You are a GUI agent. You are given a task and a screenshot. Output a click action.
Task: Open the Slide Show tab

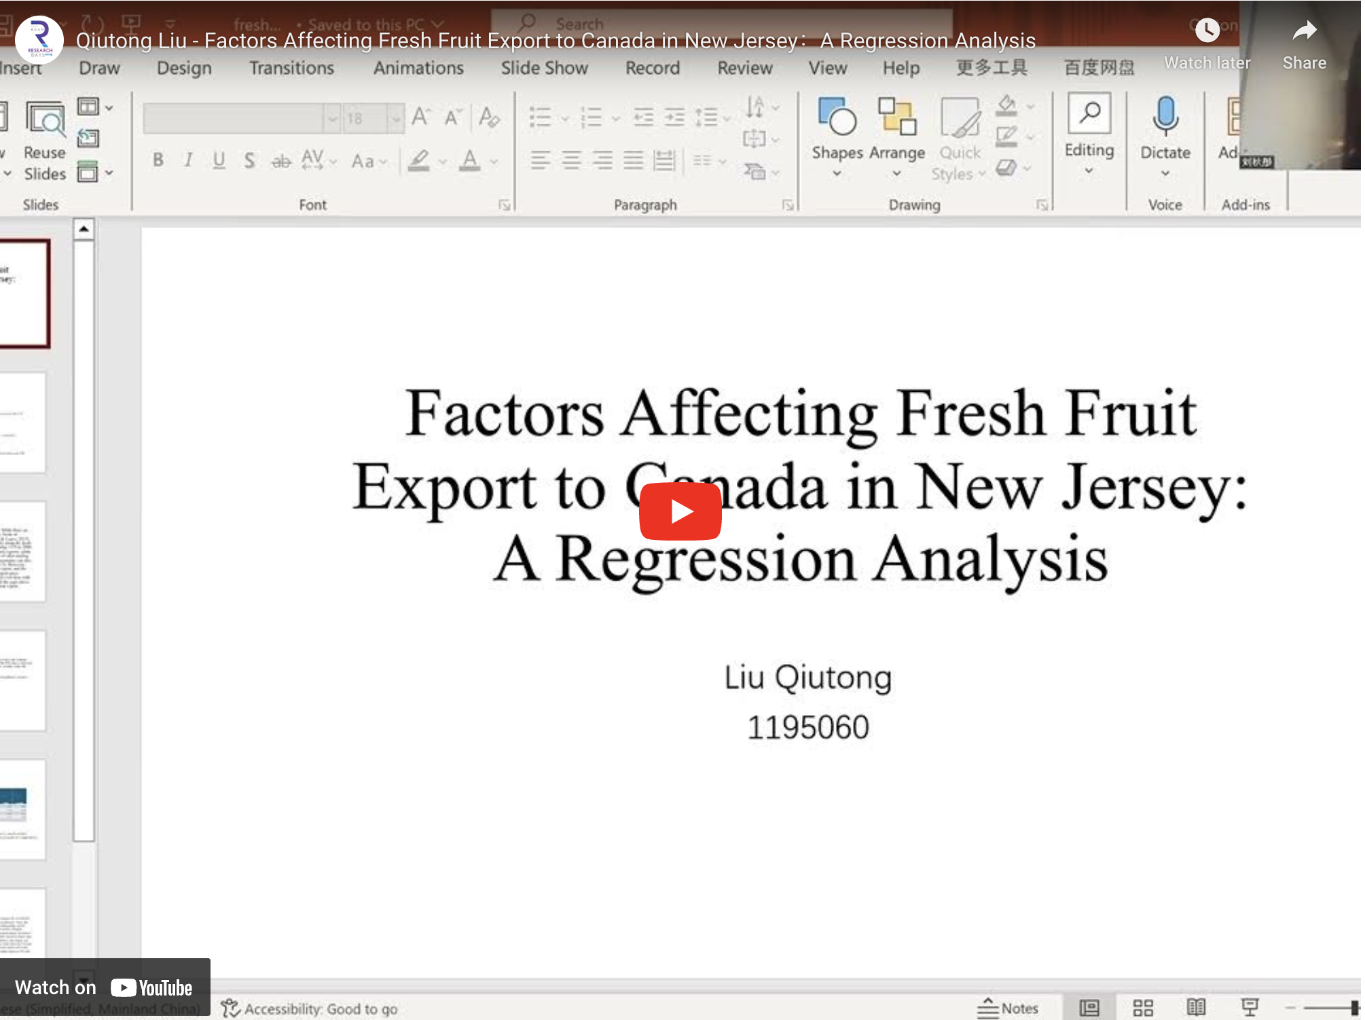(x=544, y=68)
